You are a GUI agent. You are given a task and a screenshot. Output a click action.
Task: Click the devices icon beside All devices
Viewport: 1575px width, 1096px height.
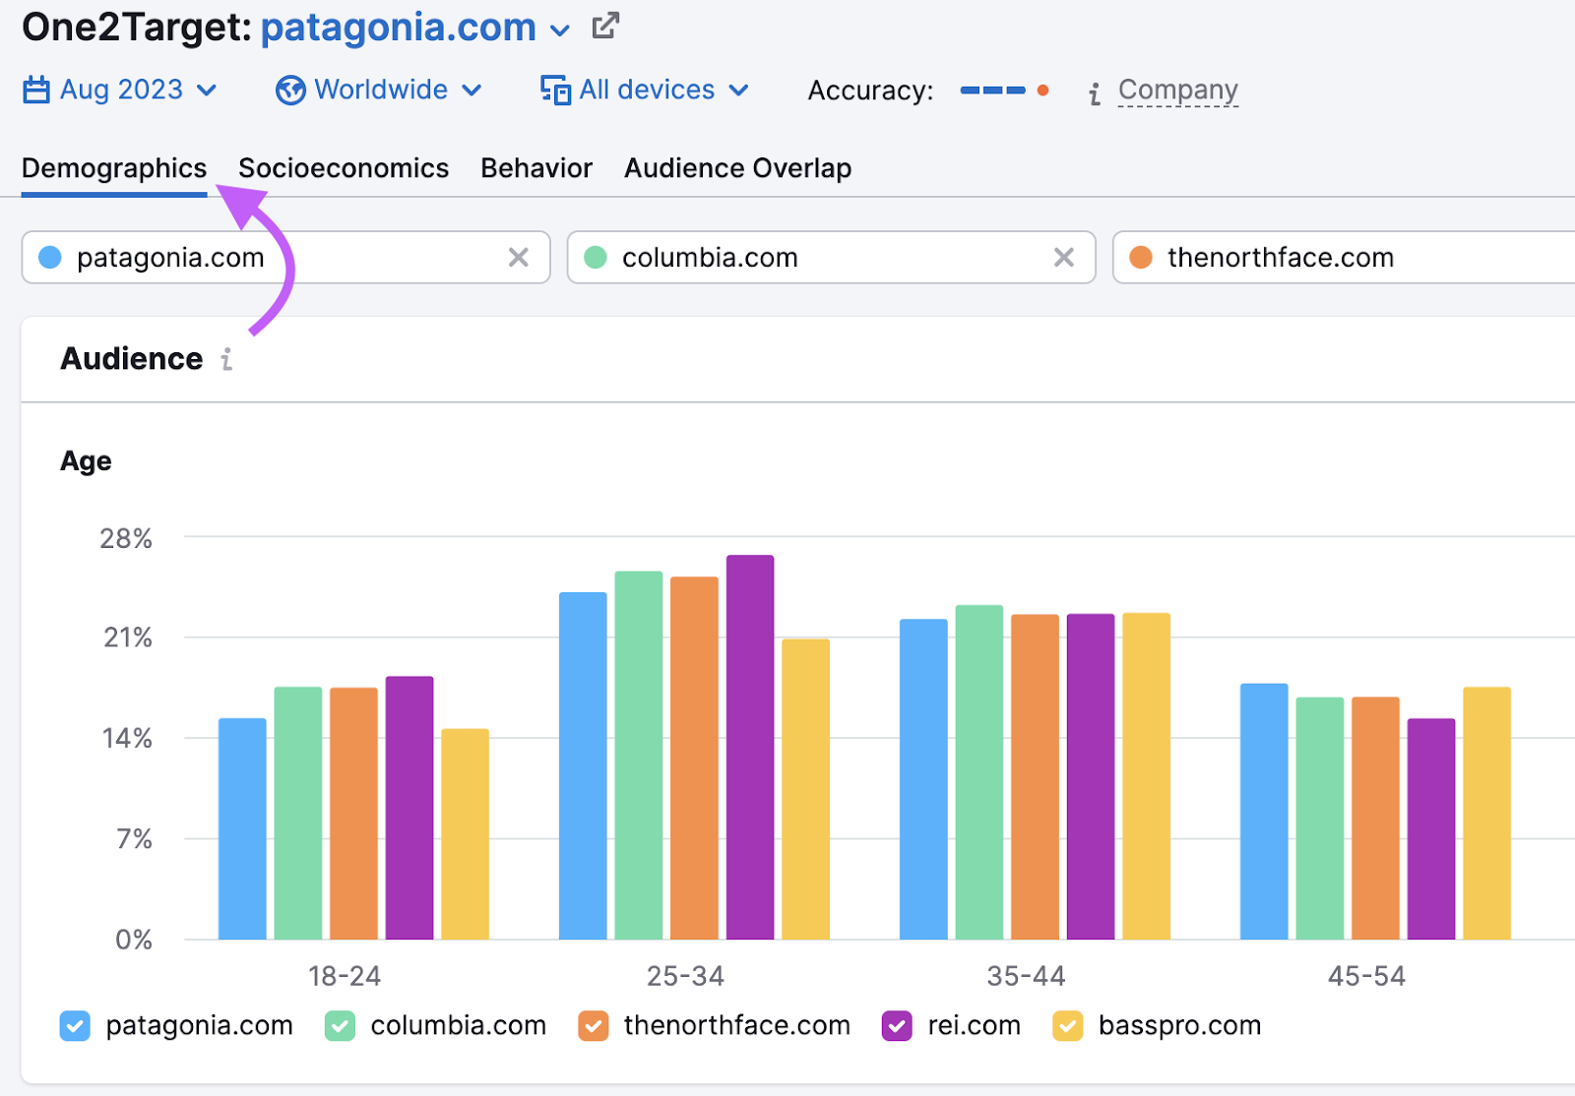coord(554,90)
